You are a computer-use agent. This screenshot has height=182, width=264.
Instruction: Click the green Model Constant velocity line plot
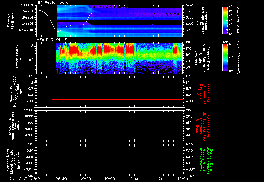tap(110, 163)
